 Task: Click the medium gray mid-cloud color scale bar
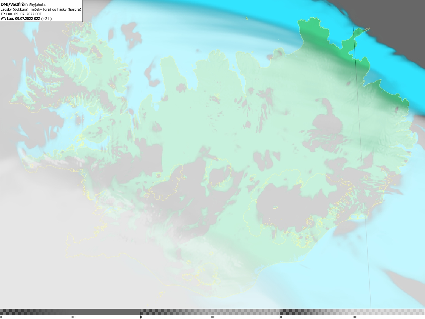point(210,312)
